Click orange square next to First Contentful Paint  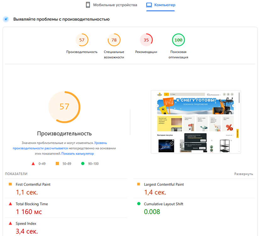10,184
